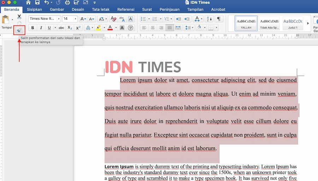
Task: Increase indent of the paragraph
Action: click(187, 19)
